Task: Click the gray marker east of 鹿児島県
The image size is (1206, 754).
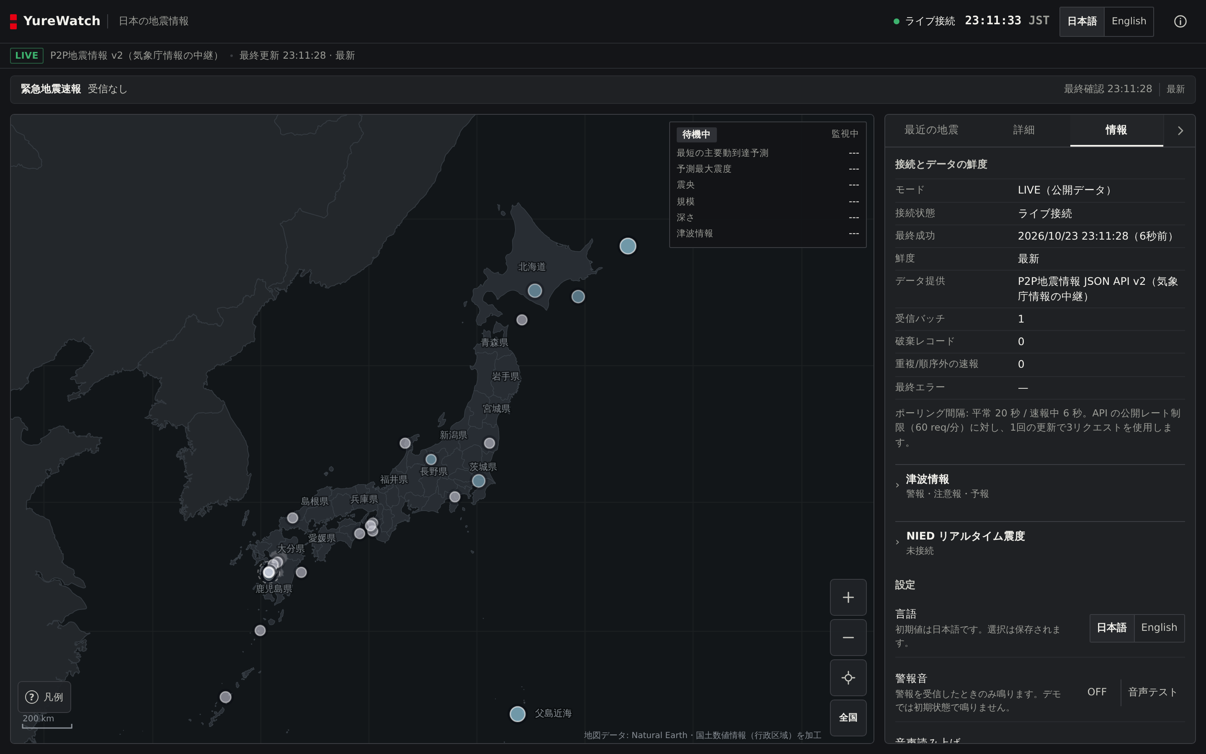Action: click(301, 573)
